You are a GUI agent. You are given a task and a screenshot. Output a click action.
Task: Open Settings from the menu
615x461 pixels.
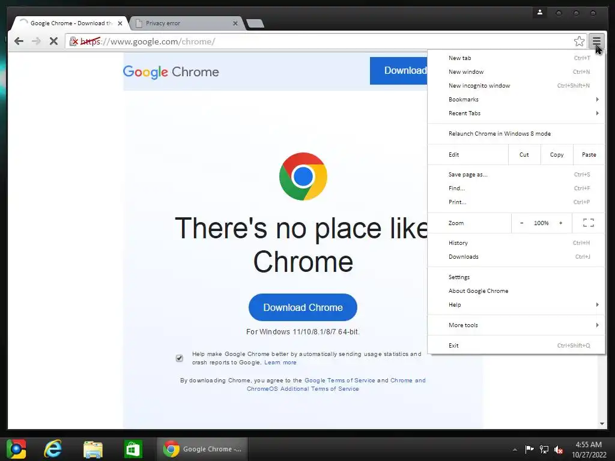(516, 277)
